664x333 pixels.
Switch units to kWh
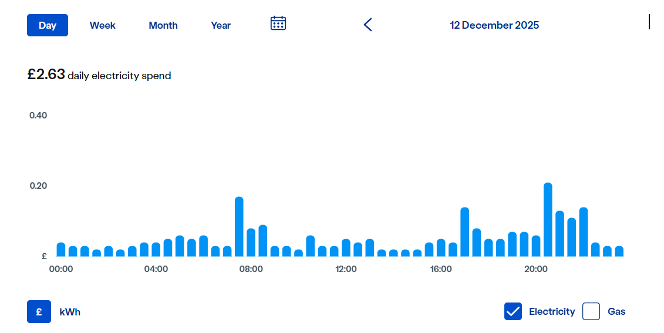[70, 312]
